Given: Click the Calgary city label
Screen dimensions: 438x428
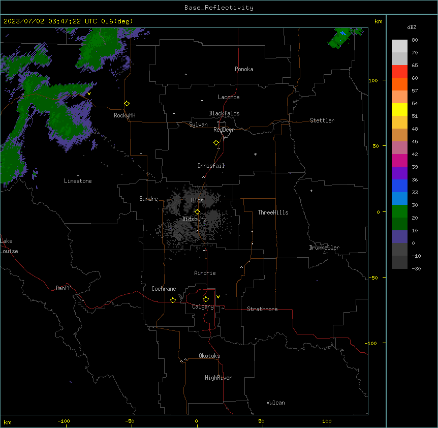Looking at the screenshot, I should point(203,307).
